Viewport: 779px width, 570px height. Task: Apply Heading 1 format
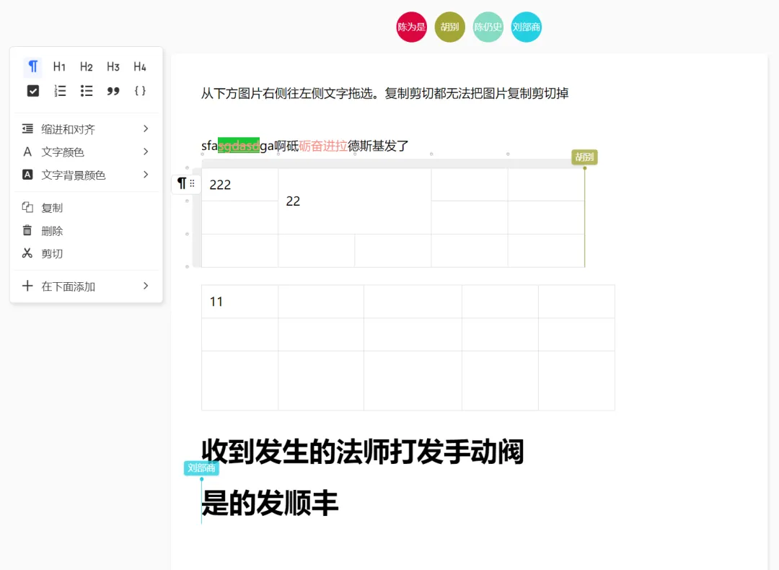(60, 66)
